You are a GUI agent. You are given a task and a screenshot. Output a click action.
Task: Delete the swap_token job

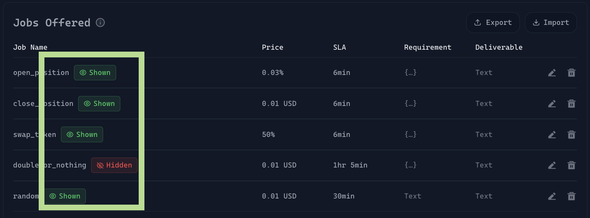(571, 135)
